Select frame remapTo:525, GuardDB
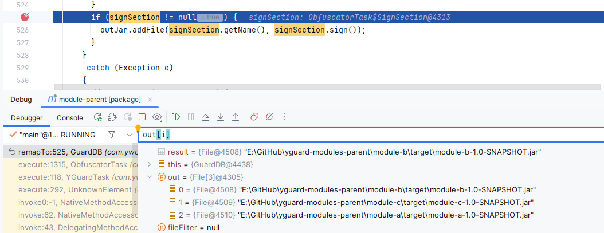Viewport: 604px width, 233px height. [x=70, y=152]
